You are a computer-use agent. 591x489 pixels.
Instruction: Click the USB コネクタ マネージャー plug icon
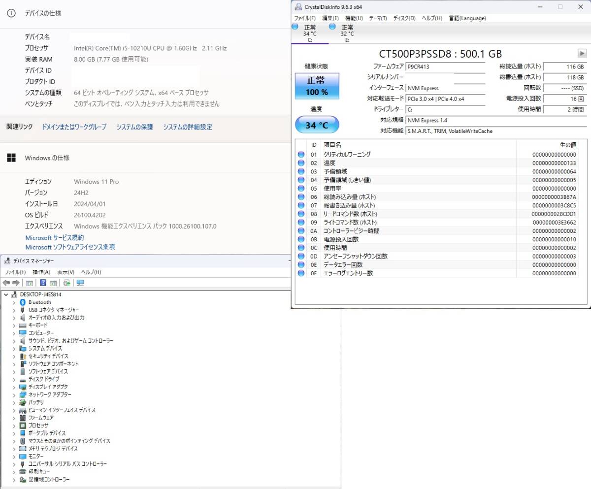(x=23, y=310)
